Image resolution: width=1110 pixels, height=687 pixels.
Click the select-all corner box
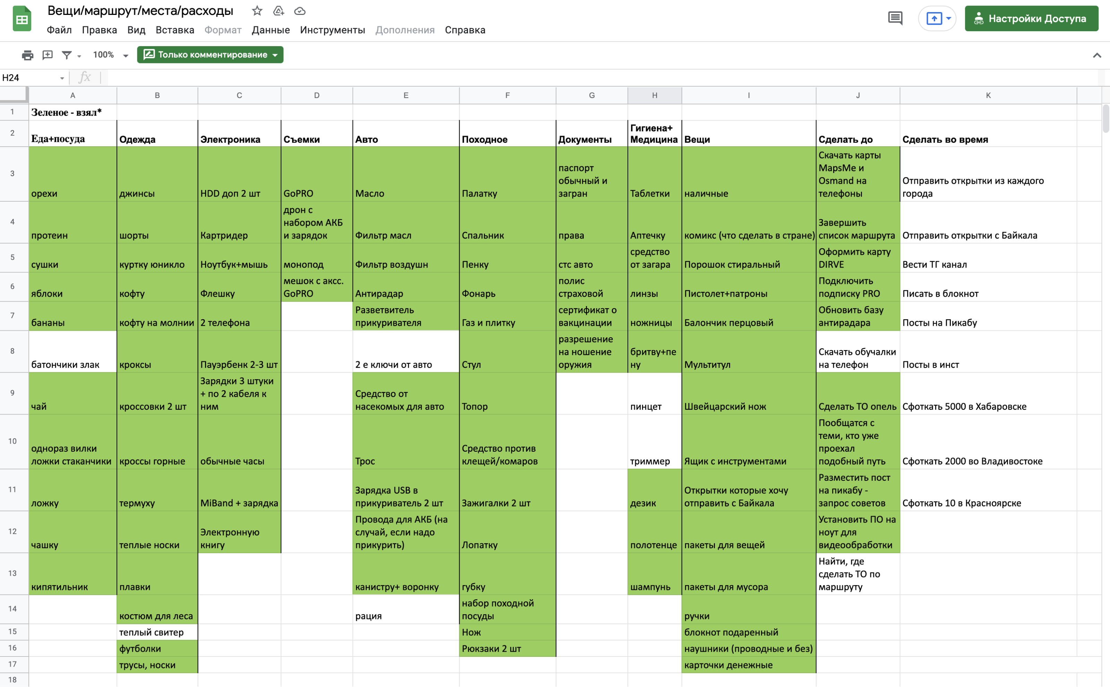14,95
